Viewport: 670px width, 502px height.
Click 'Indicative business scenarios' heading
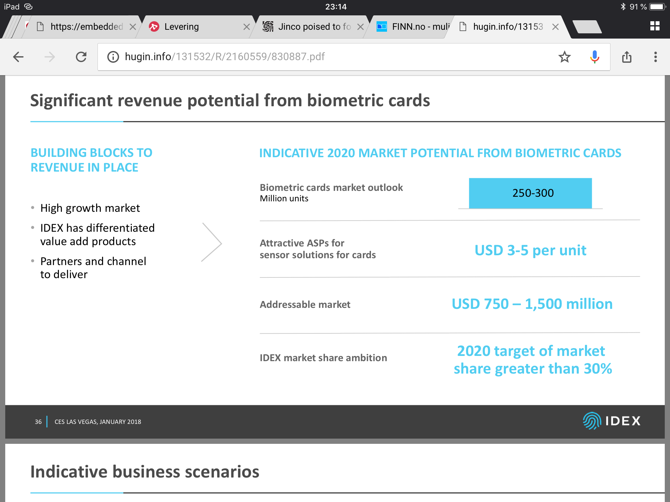point(145,472)
